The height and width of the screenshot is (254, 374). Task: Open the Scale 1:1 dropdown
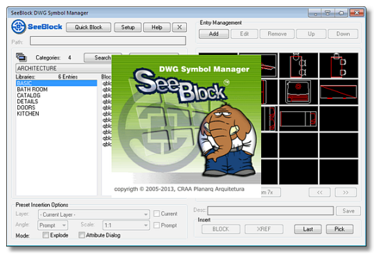[126, 225]
